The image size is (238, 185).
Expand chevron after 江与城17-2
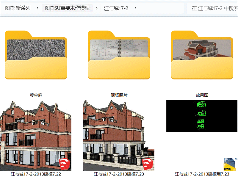click(x=136, y=8)
